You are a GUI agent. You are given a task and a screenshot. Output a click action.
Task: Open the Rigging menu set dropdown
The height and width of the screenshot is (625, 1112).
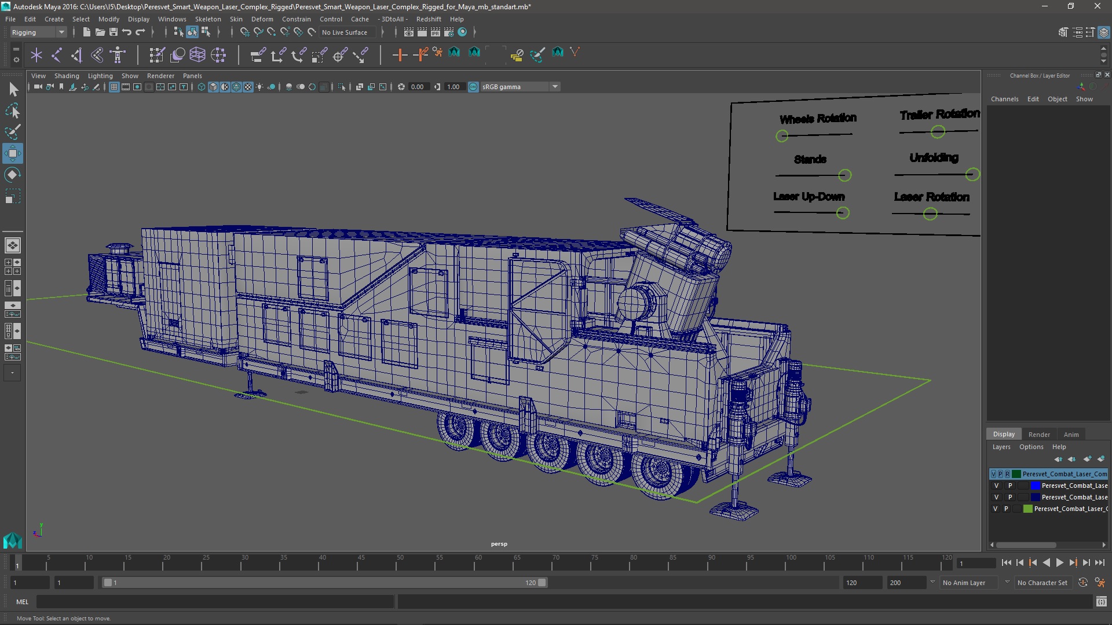(38, 32)
